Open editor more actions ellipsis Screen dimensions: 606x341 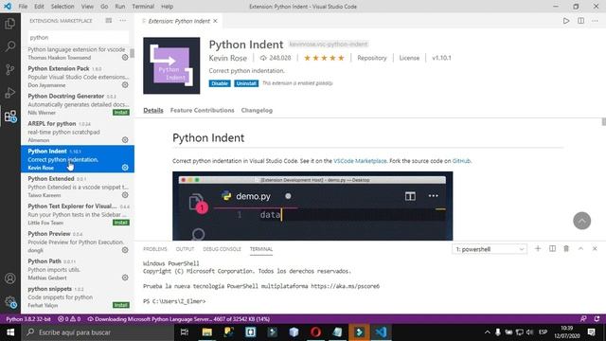pos(595,21)
